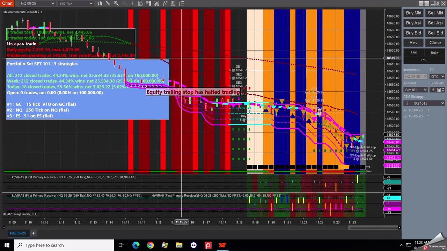
Task: Open Task View in the taskbar
Action: coord(121,245)
